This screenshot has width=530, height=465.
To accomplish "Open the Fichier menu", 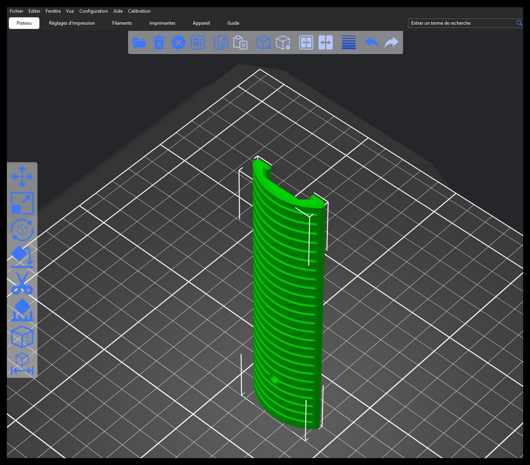I will [x=17, y=11].
